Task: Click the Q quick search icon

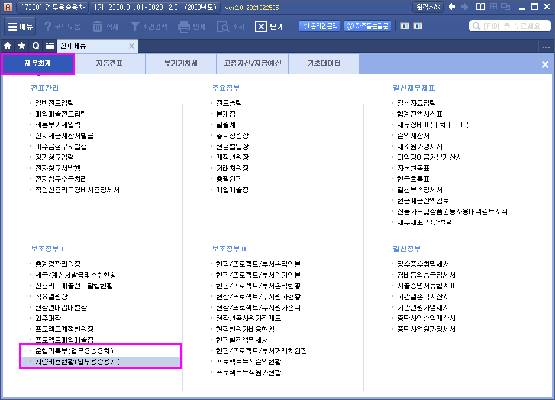Action: coord(36,46)
